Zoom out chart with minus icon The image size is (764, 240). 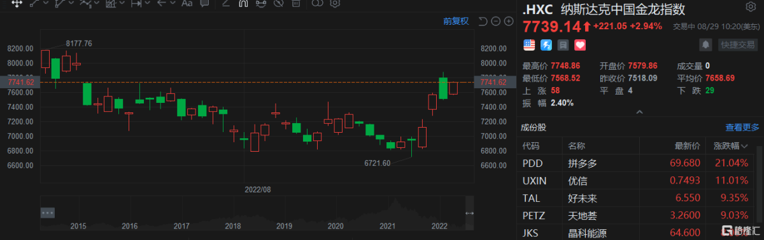coord(496,21)
